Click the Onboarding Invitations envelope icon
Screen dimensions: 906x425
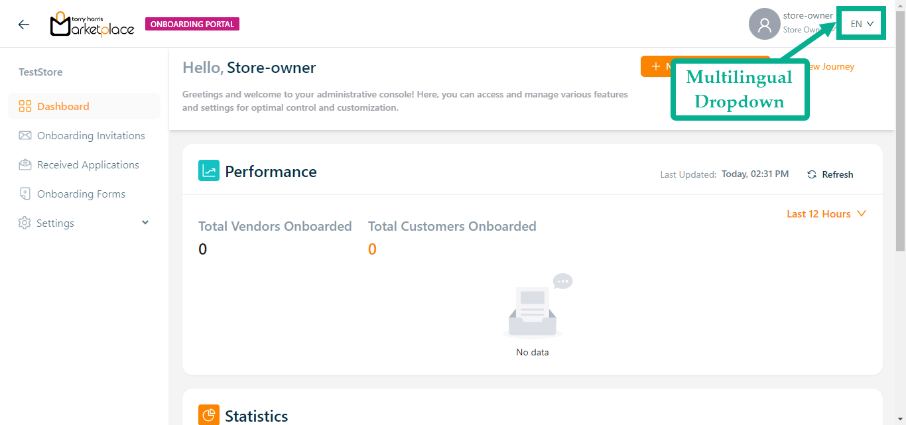(x=25, y=136)
